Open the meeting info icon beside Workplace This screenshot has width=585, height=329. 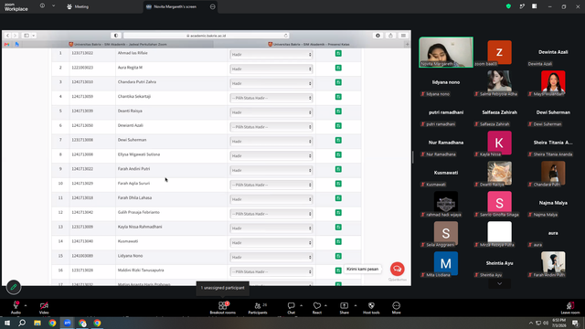click(x=42, y=6)
